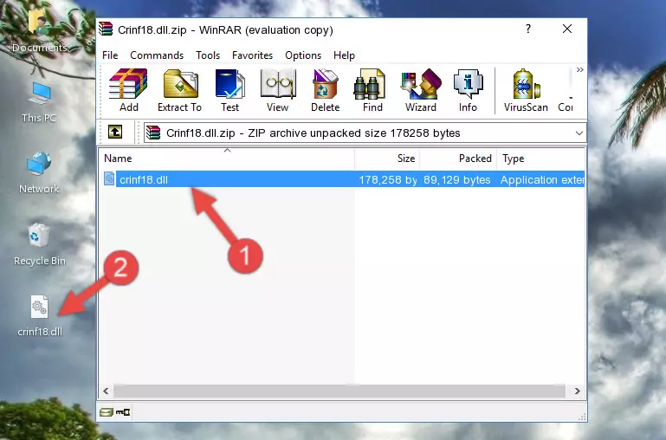The image size is (666, 440).
Task: Open the Favorites menu
Action: tap(252, 55)
